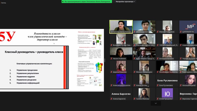Click muted mic icon beside ЦНППМПР РА

pyautogui.click(x=181, y=32)
